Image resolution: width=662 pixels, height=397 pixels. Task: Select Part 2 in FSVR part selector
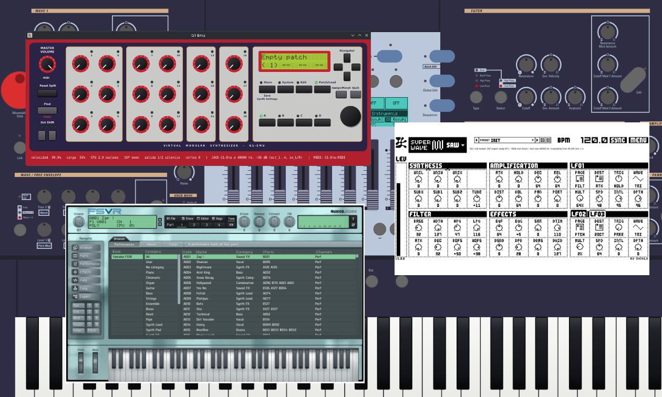coord(194,225)
